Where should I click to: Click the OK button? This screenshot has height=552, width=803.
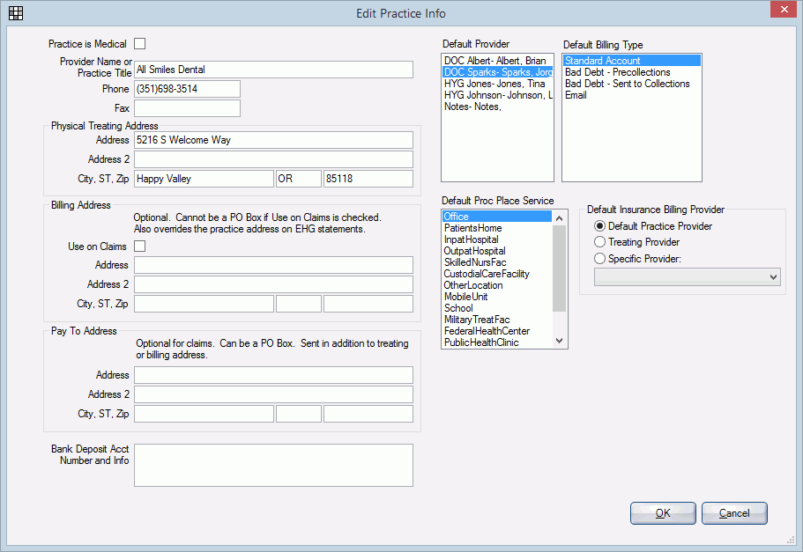662,513
